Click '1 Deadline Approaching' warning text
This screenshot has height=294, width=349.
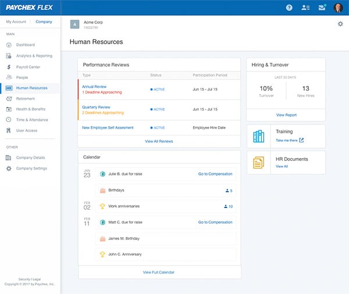coord(102,92)
